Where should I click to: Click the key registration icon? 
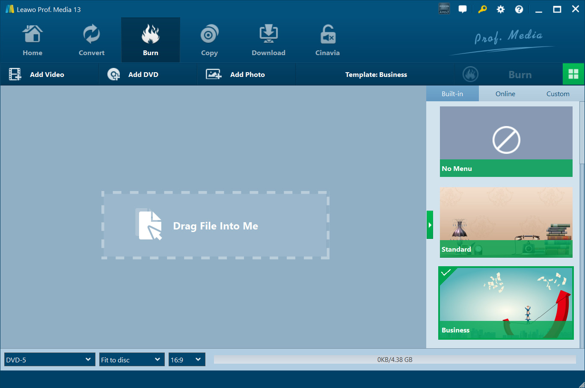tap(482, 9)
